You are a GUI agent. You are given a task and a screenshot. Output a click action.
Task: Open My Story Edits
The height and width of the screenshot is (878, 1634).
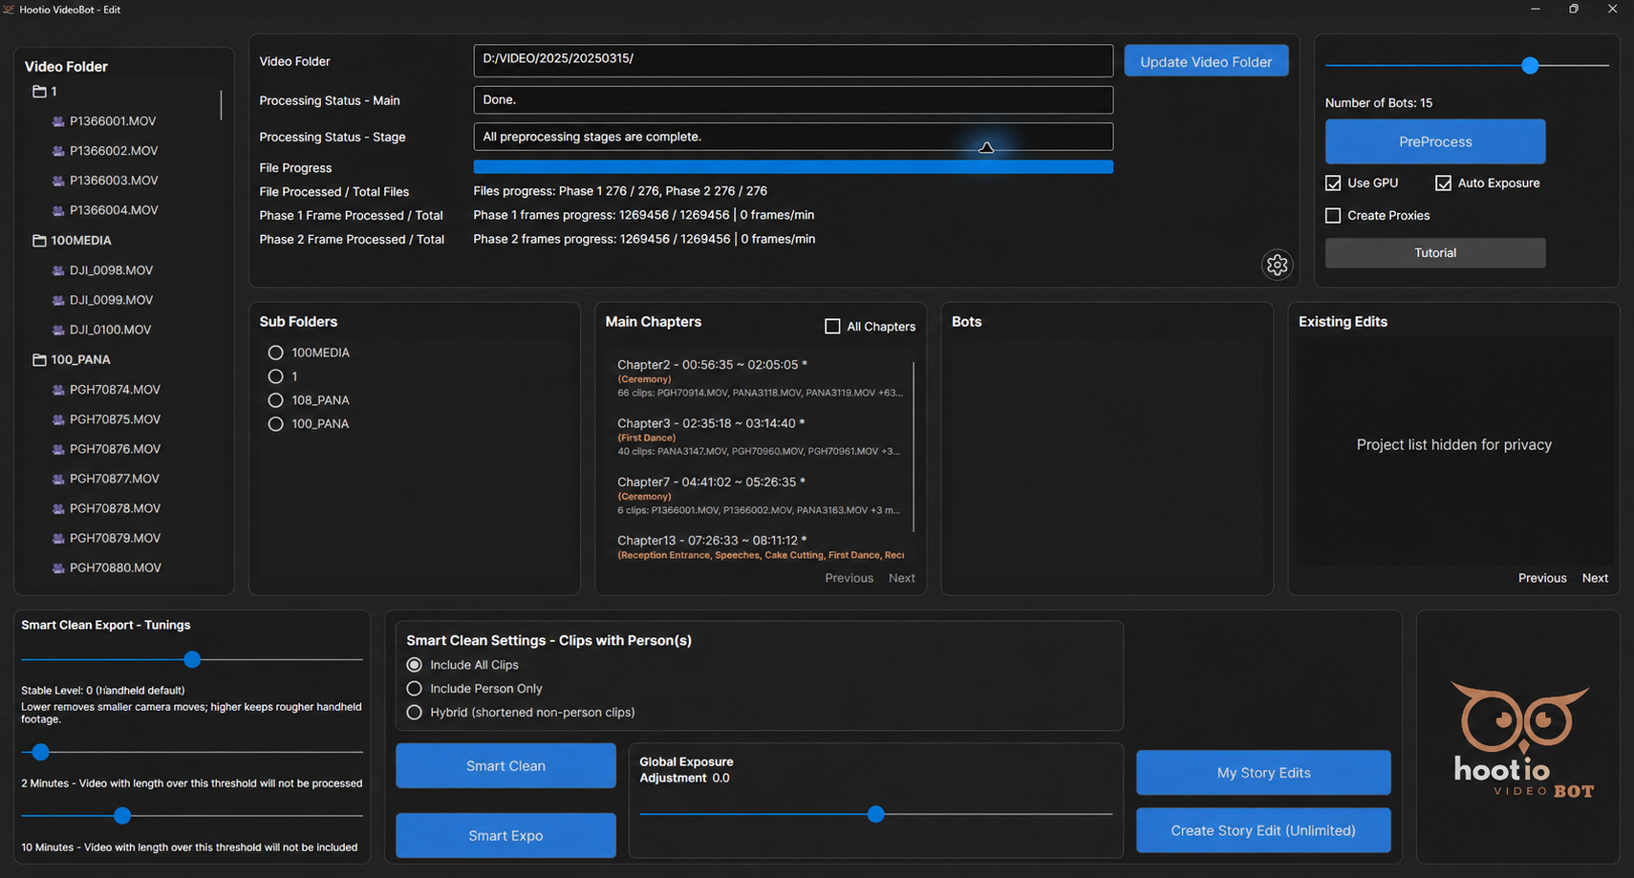pos(1263,772)
